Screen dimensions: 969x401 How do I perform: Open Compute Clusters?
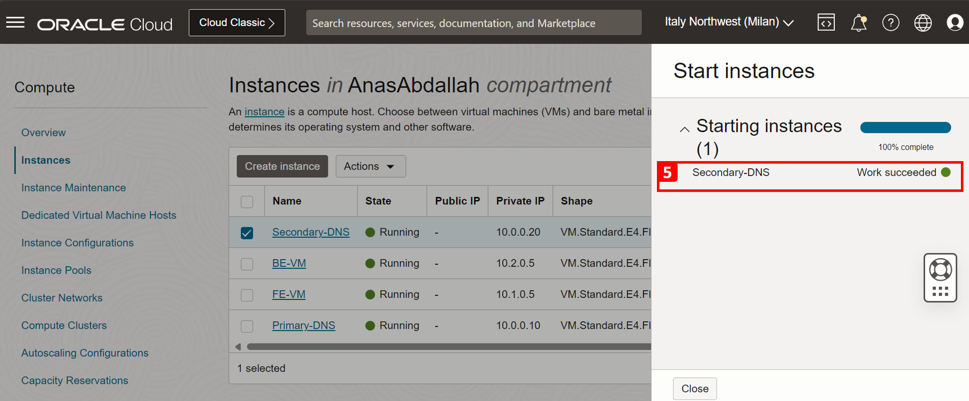click(x=64, y=325)
